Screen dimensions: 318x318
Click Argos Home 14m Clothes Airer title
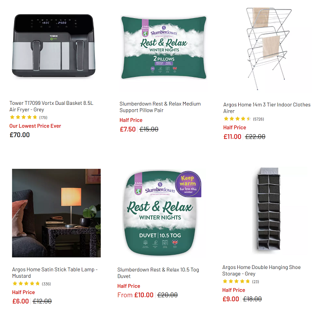pos(267,108)
